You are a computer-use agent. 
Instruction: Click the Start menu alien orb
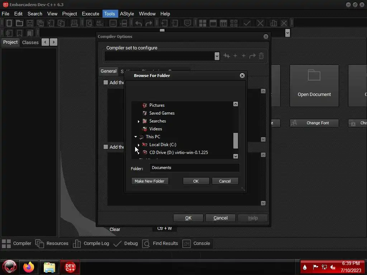[9, 267]
